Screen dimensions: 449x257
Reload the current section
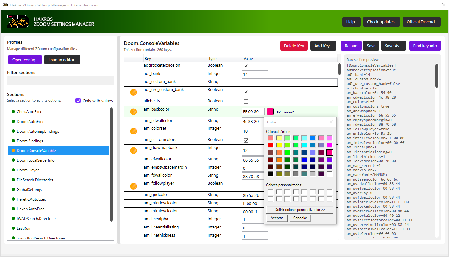tap(351, 46)
